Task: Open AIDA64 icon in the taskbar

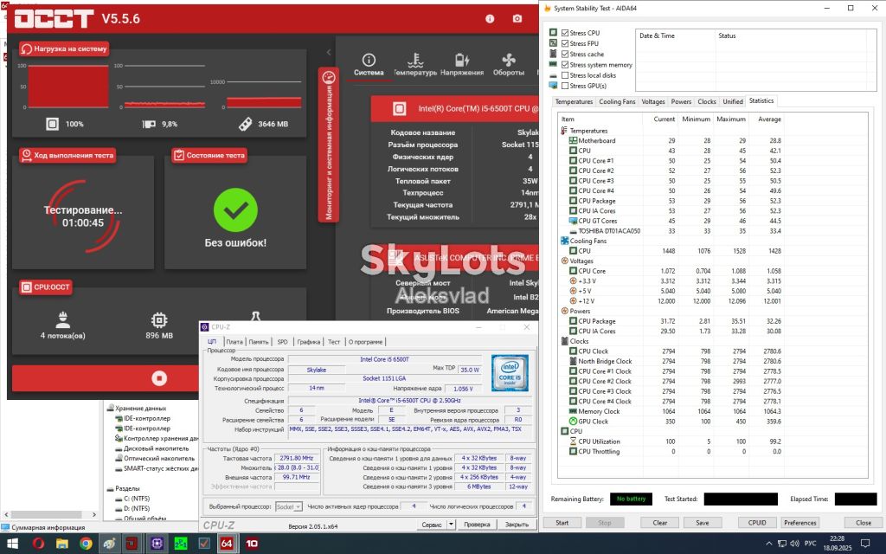Action: click(227, 544)
